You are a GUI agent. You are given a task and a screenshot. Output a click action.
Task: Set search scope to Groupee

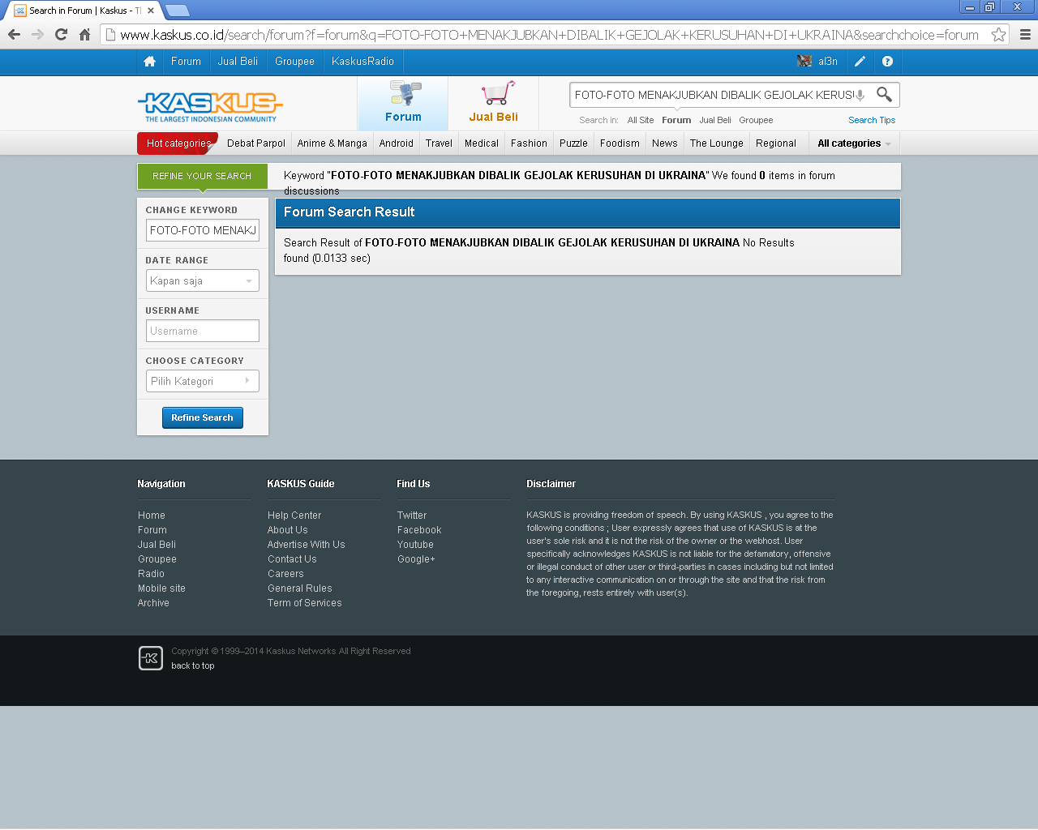pos(756,120)
